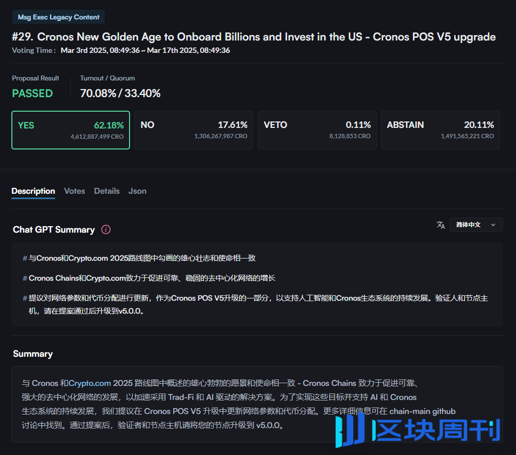Click the 70.08% / 33.40% turnout value
This screenshot has width=516, height=455.
(x=120, y=93)
